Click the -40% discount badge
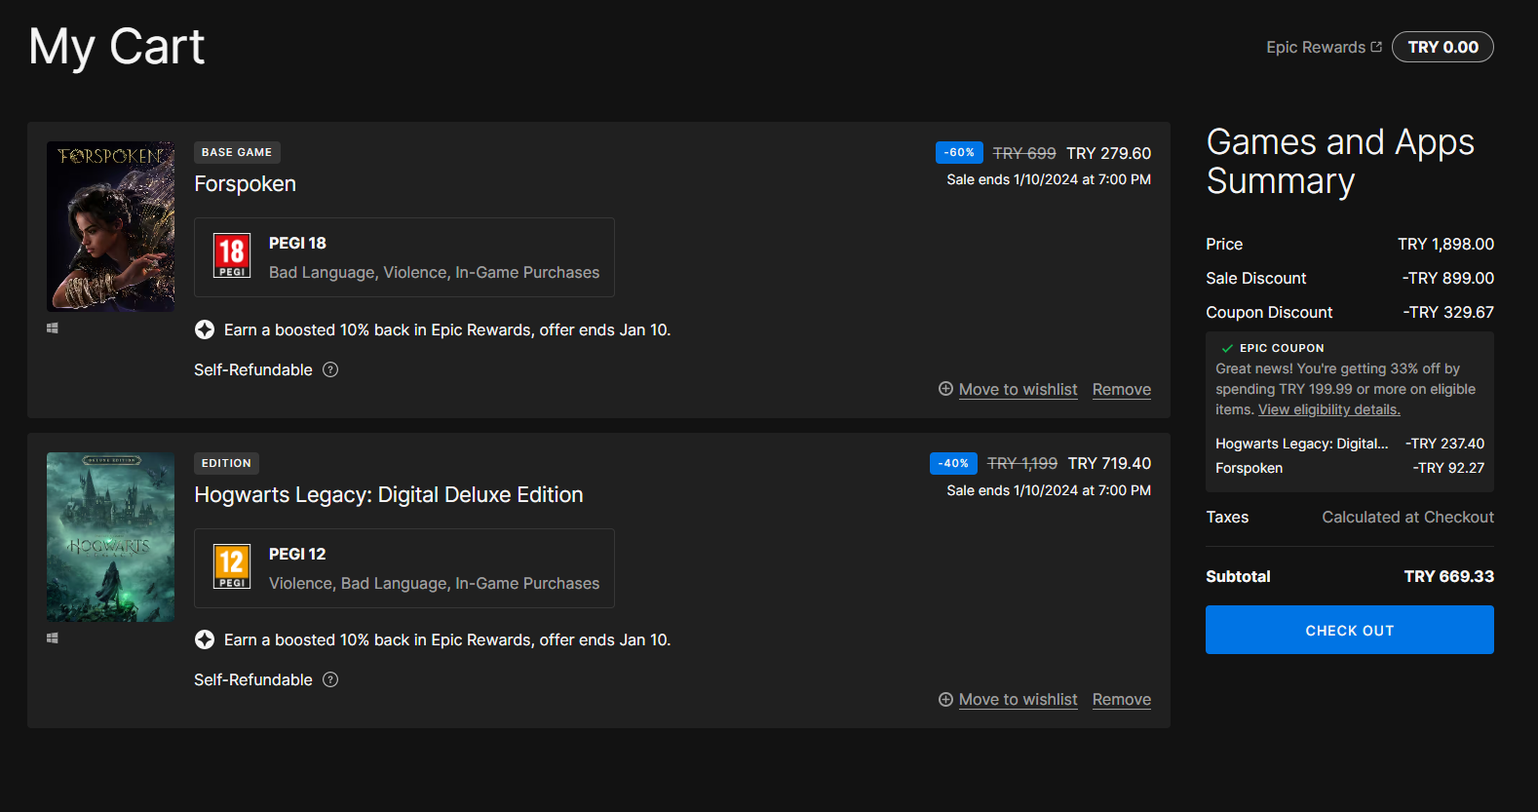The image size is (1538, 812). pos(953,463)
